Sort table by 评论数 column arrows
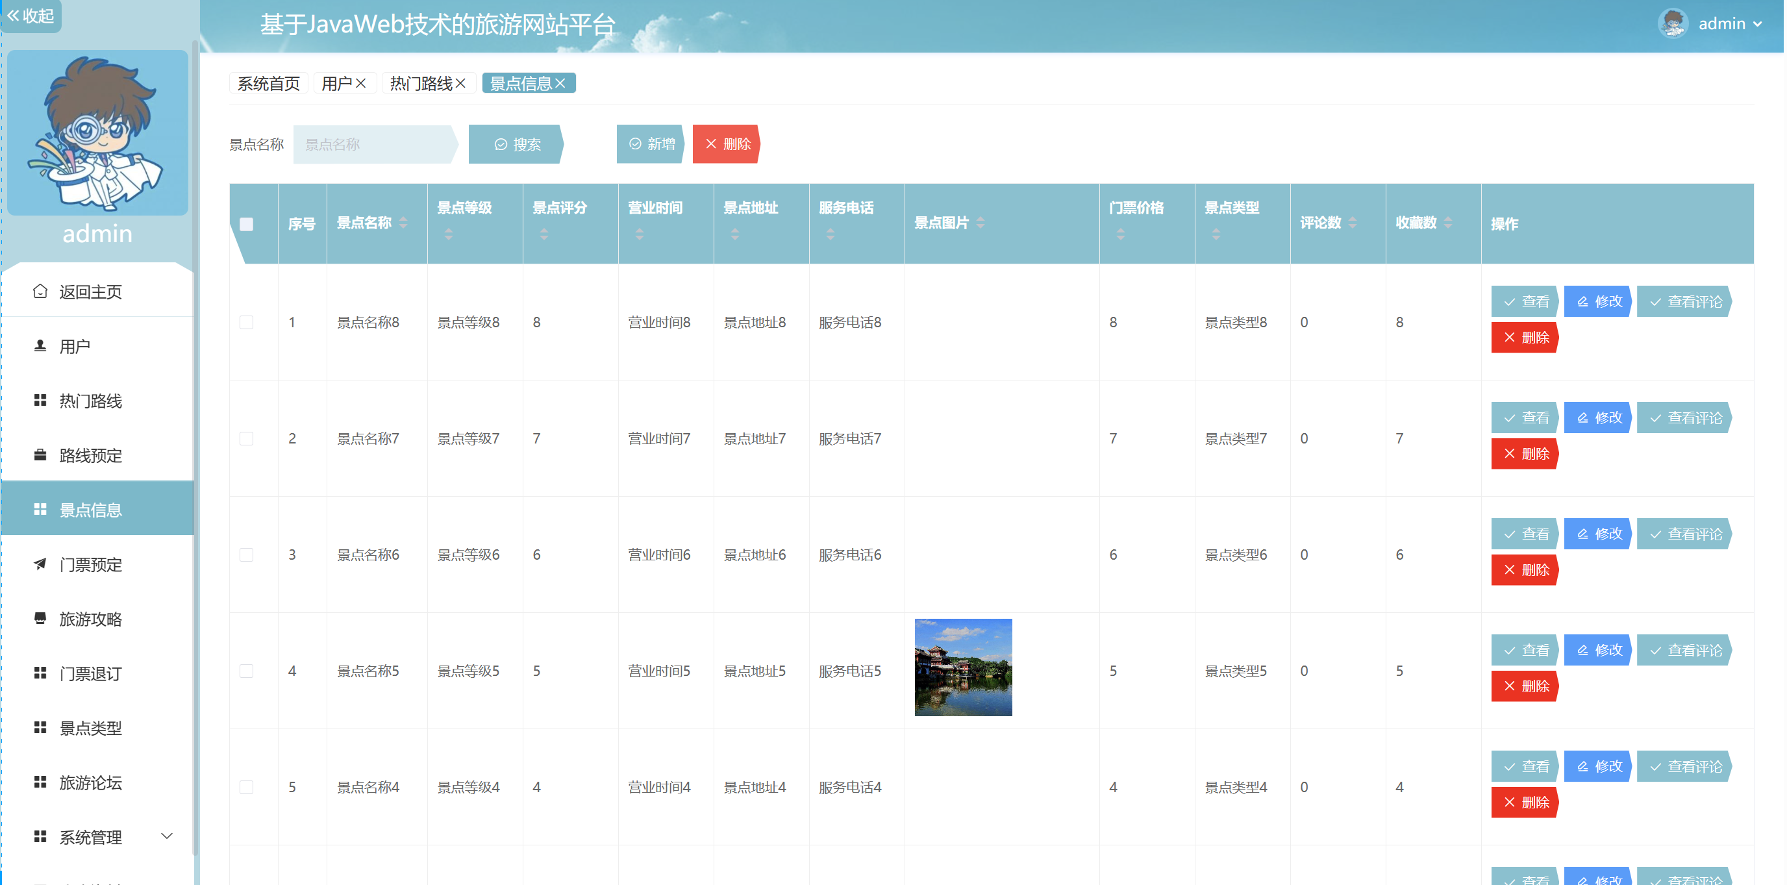 [x=1353, y=223]
